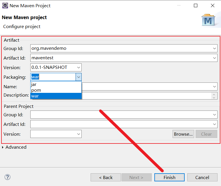Open the Name field dropdown arrow

(214, 86)
